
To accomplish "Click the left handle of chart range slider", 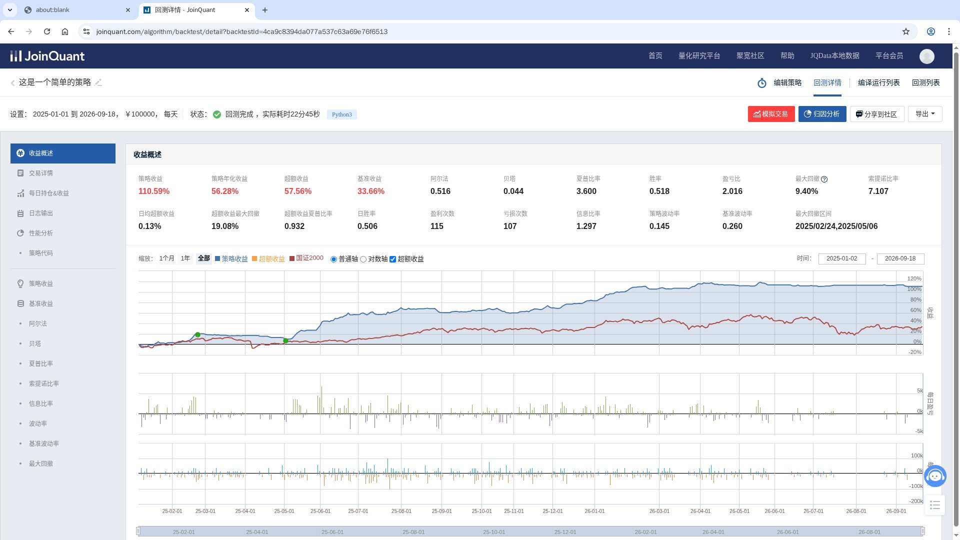I will click(138, 531).
